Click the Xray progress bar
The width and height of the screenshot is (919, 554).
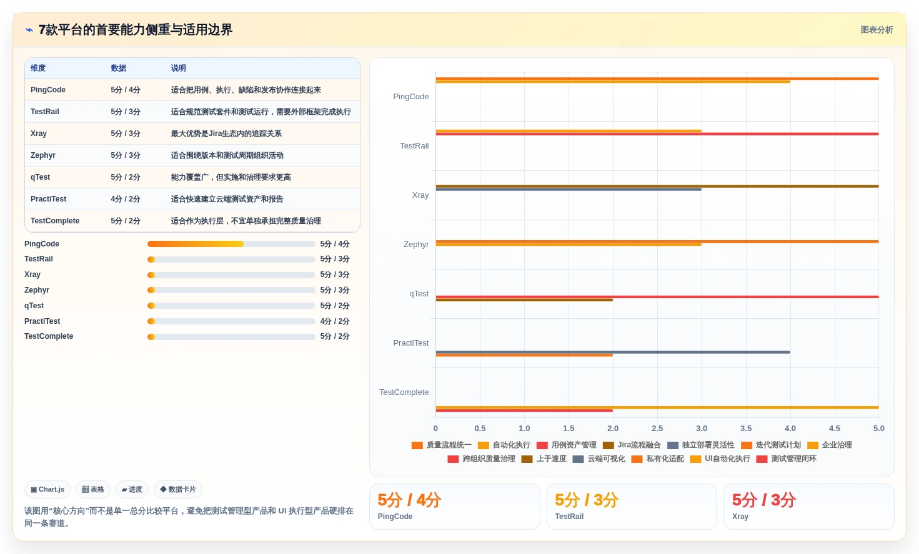point(231,275)
